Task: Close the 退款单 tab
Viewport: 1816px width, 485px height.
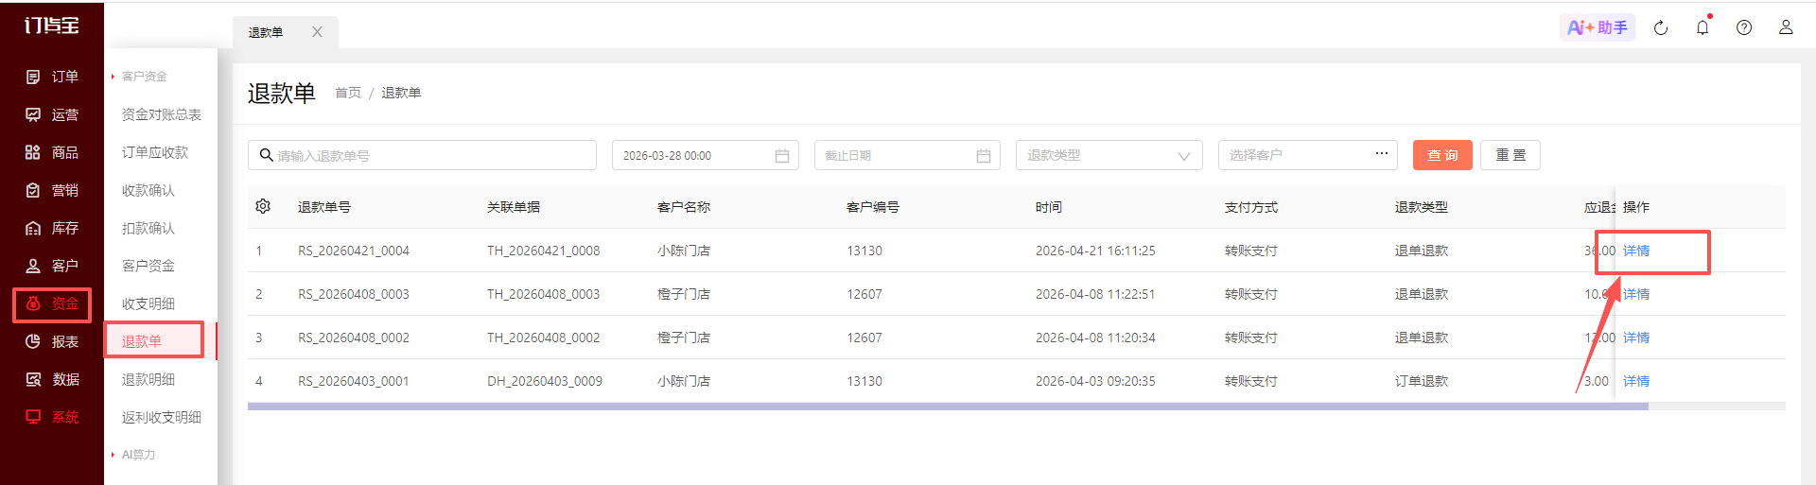Action: [x=317, y=32]
